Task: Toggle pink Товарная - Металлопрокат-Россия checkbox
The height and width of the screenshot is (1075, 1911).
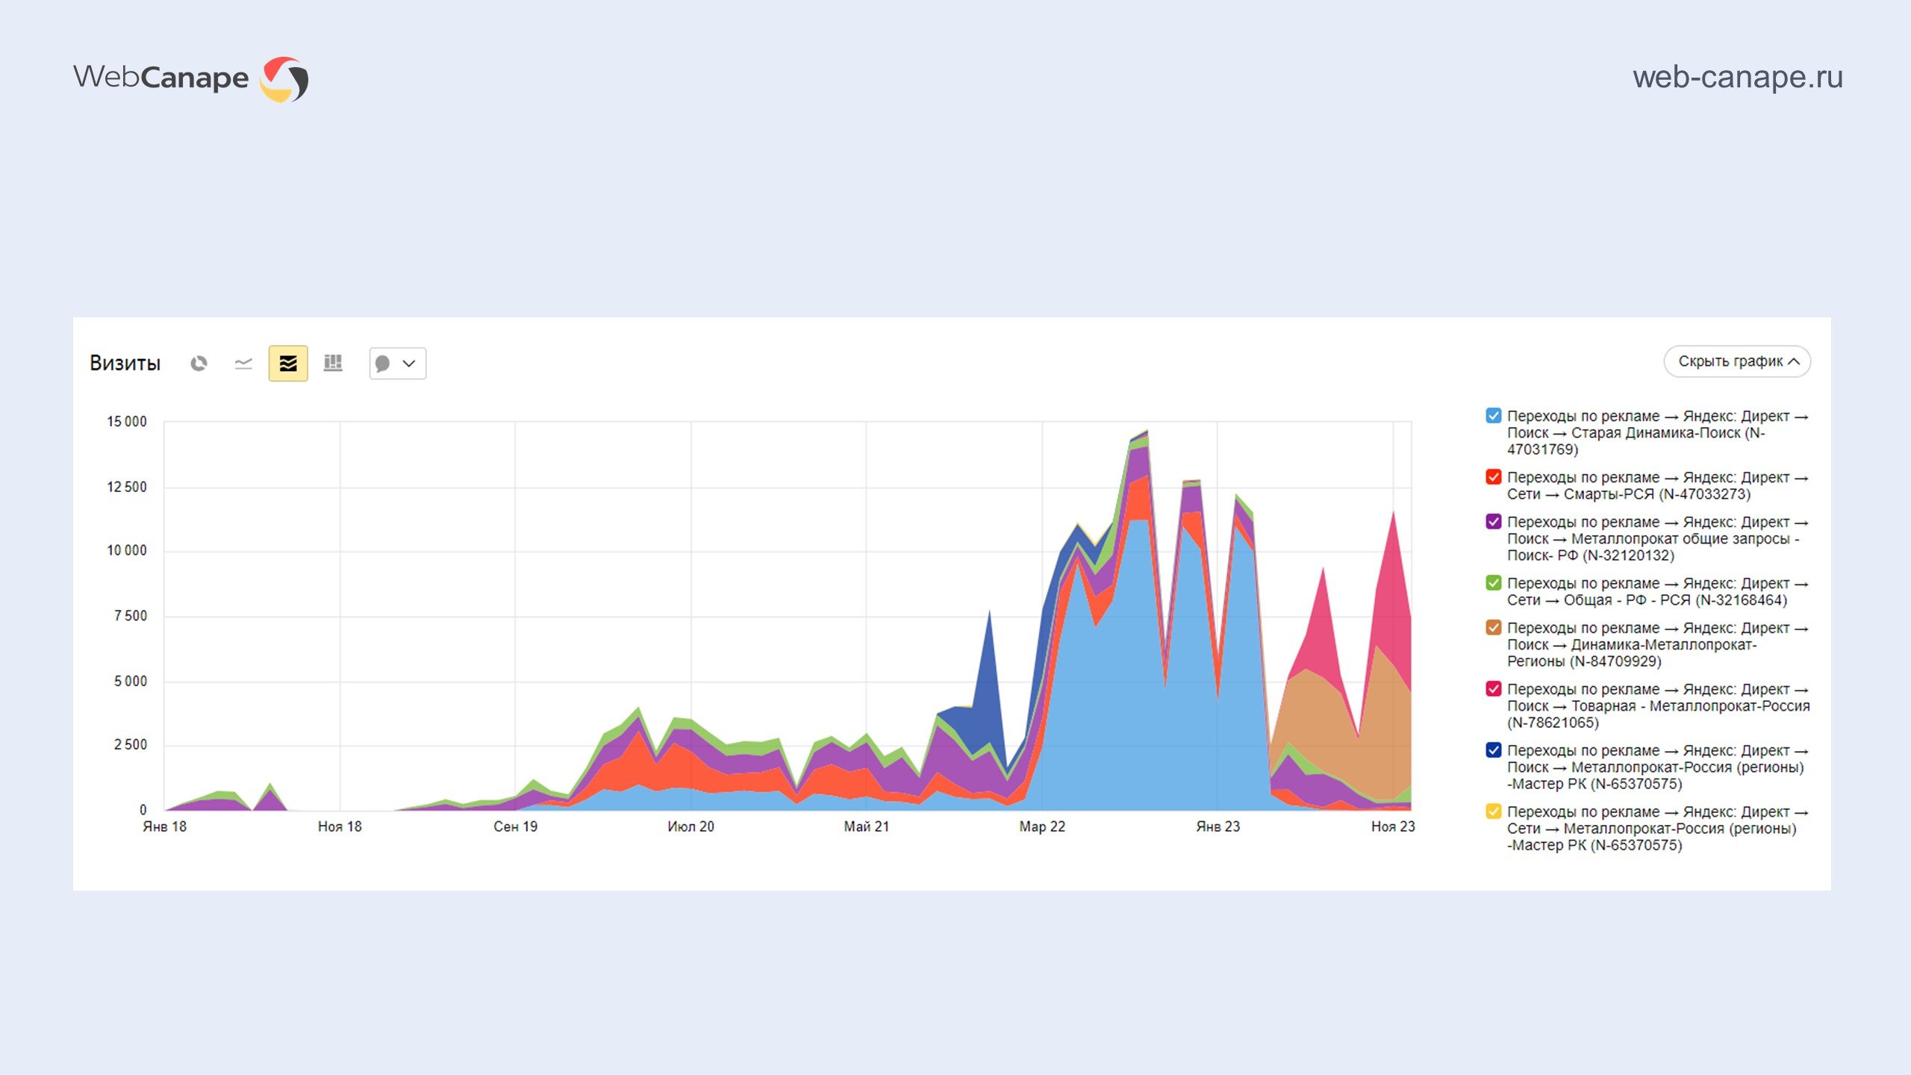Action: pos(1493,689)
